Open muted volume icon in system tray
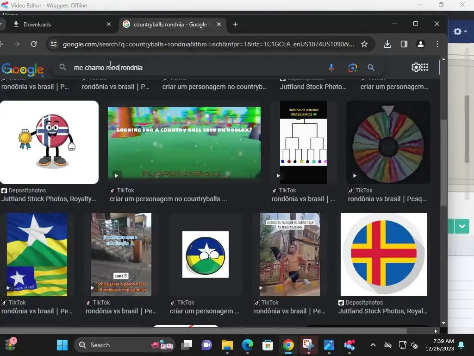The height and width of the screenshot is (356, 474). click(x=414, y=345)
